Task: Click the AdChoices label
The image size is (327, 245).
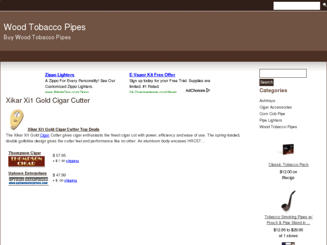Action: click(195, 90)
